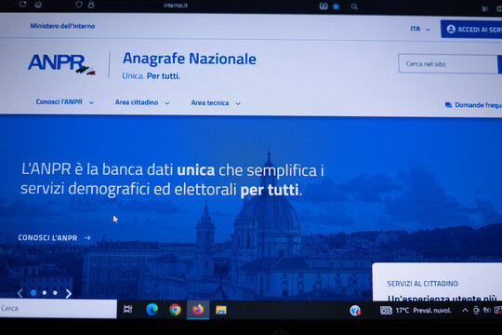This screenshot has height=335, width=502.
Task: Select the second carousel dot
Action: coord(45,293)
